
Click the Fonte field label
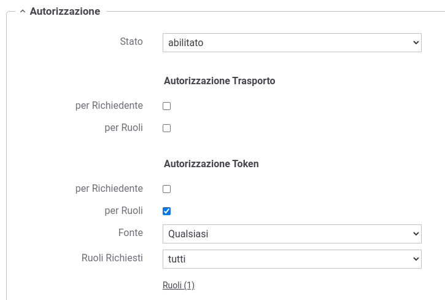131,232
